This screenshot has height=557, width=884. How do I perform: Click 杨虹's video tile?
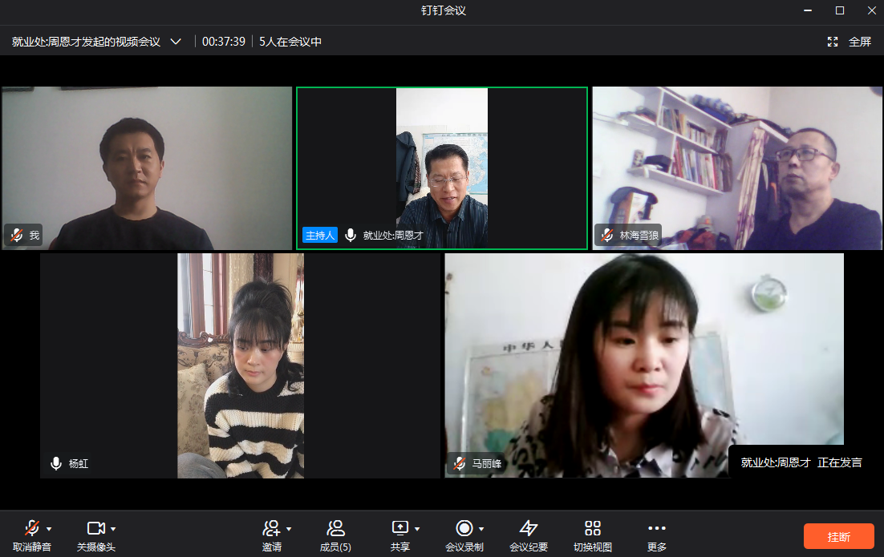[x=240, y=365]
